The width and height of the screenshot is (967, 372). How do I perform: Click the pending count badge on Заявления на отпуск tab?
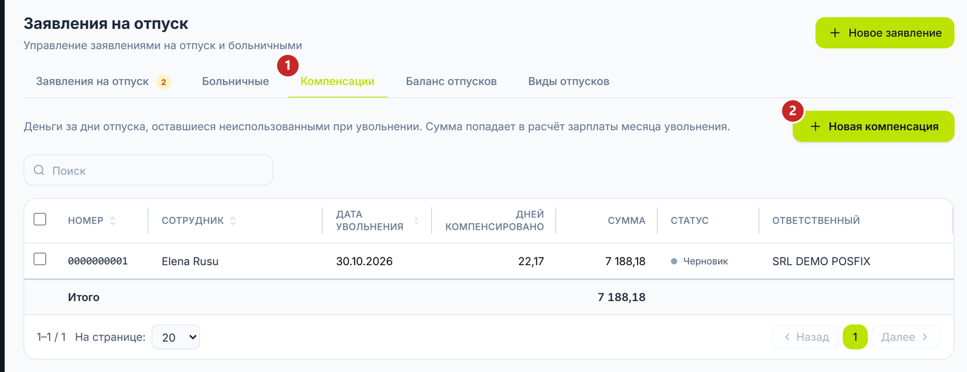(164, 82)
